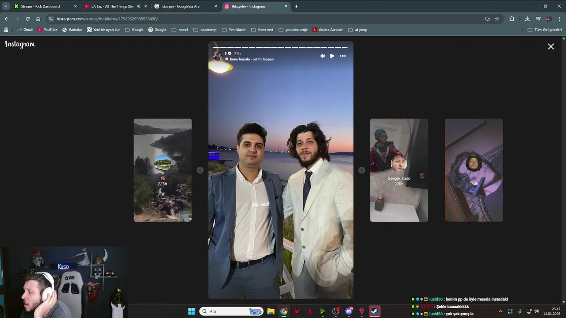Open File Explorer from the taskbar
This screenshot has width=566, height=318.
tap(271, 311)
